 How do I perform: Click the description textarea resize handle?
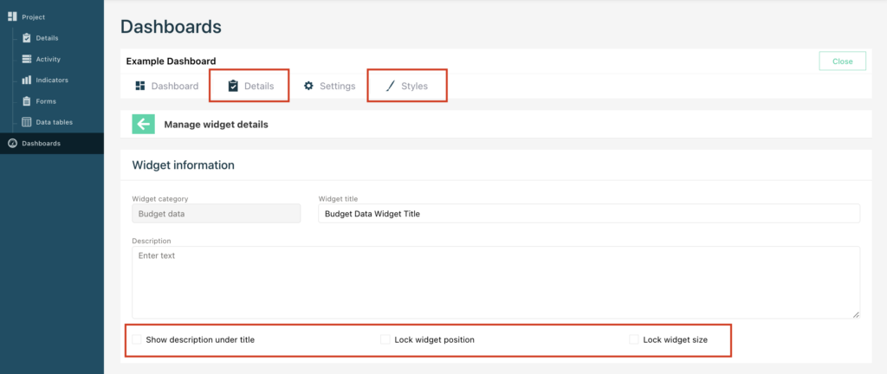click(x=856, y=314)
